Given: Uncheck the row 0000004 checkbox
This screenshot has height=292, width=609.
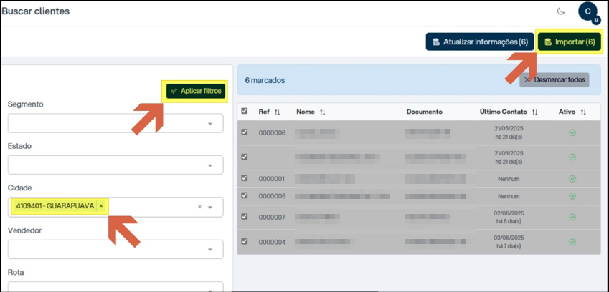Looking at the screenshot, I should [x=245, y=241].
